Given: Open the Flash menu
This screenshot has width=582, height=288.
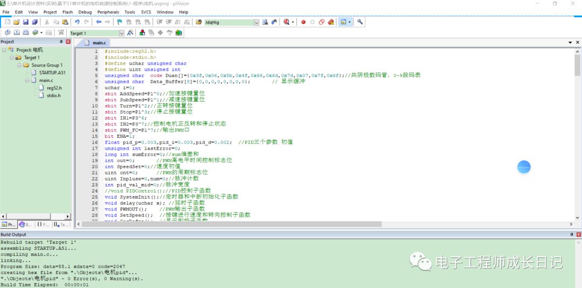Looking at the screenshot, I should click(67, 12).
